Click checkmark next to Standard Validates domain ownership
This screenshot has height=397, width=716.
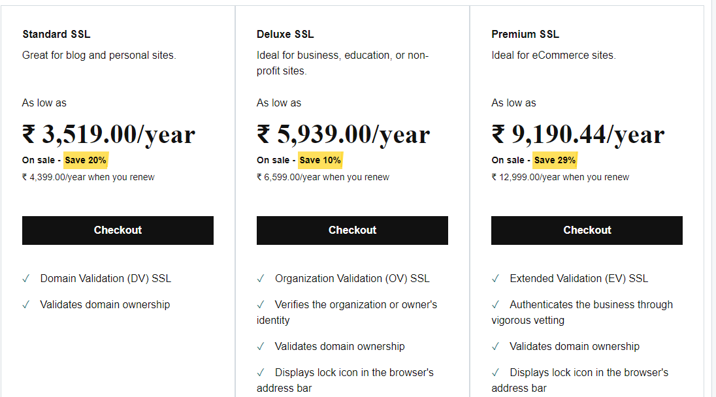pos(26,305)
